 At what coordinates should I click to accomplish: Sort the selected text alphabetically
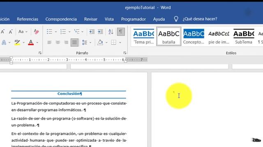[x=111, y=31]
